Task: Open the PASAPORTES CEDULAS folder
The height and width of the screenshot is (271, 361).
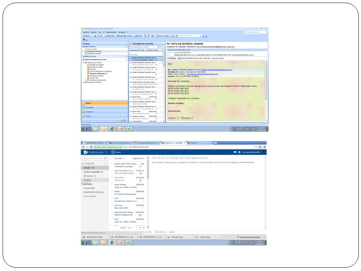Action: point(94,192)
